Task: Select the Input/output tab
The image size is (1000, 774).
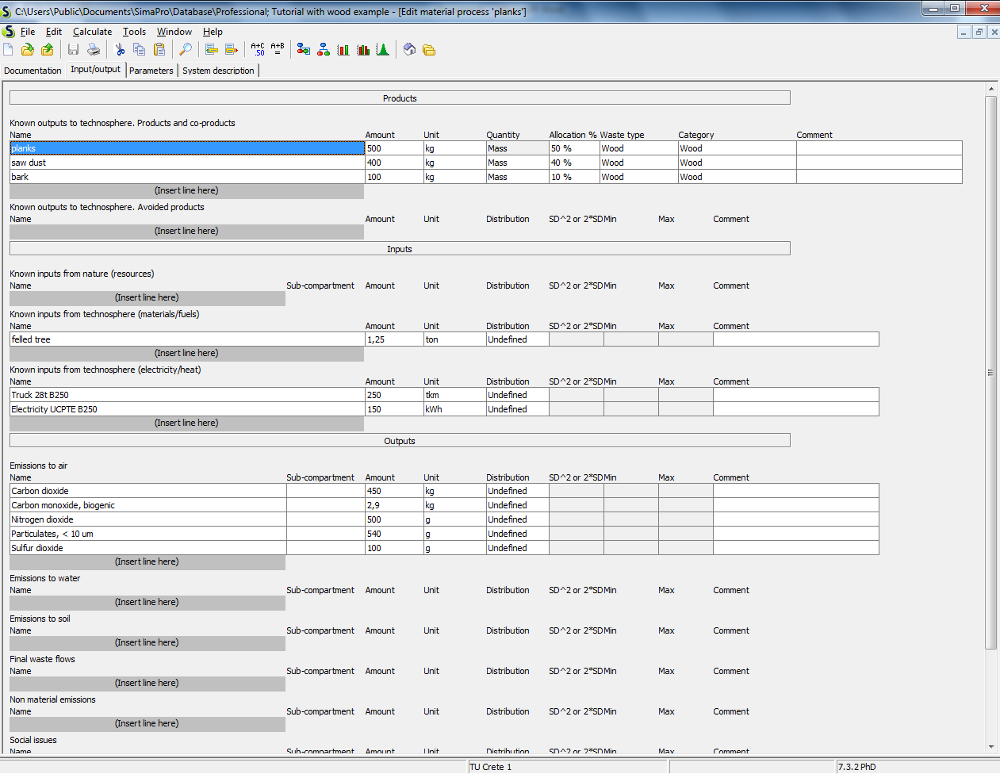Action: click(x=96, y=70)
